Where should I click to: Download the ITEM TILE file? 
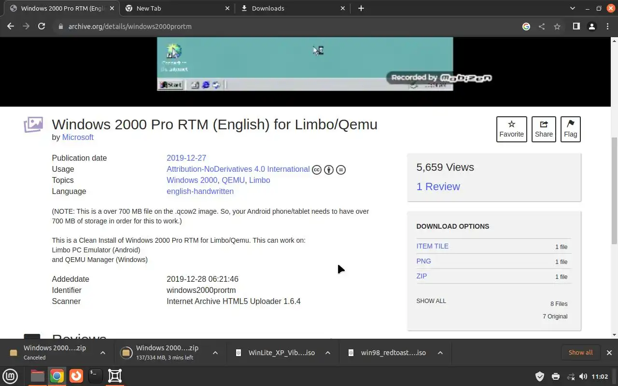[x=432, y=246]
